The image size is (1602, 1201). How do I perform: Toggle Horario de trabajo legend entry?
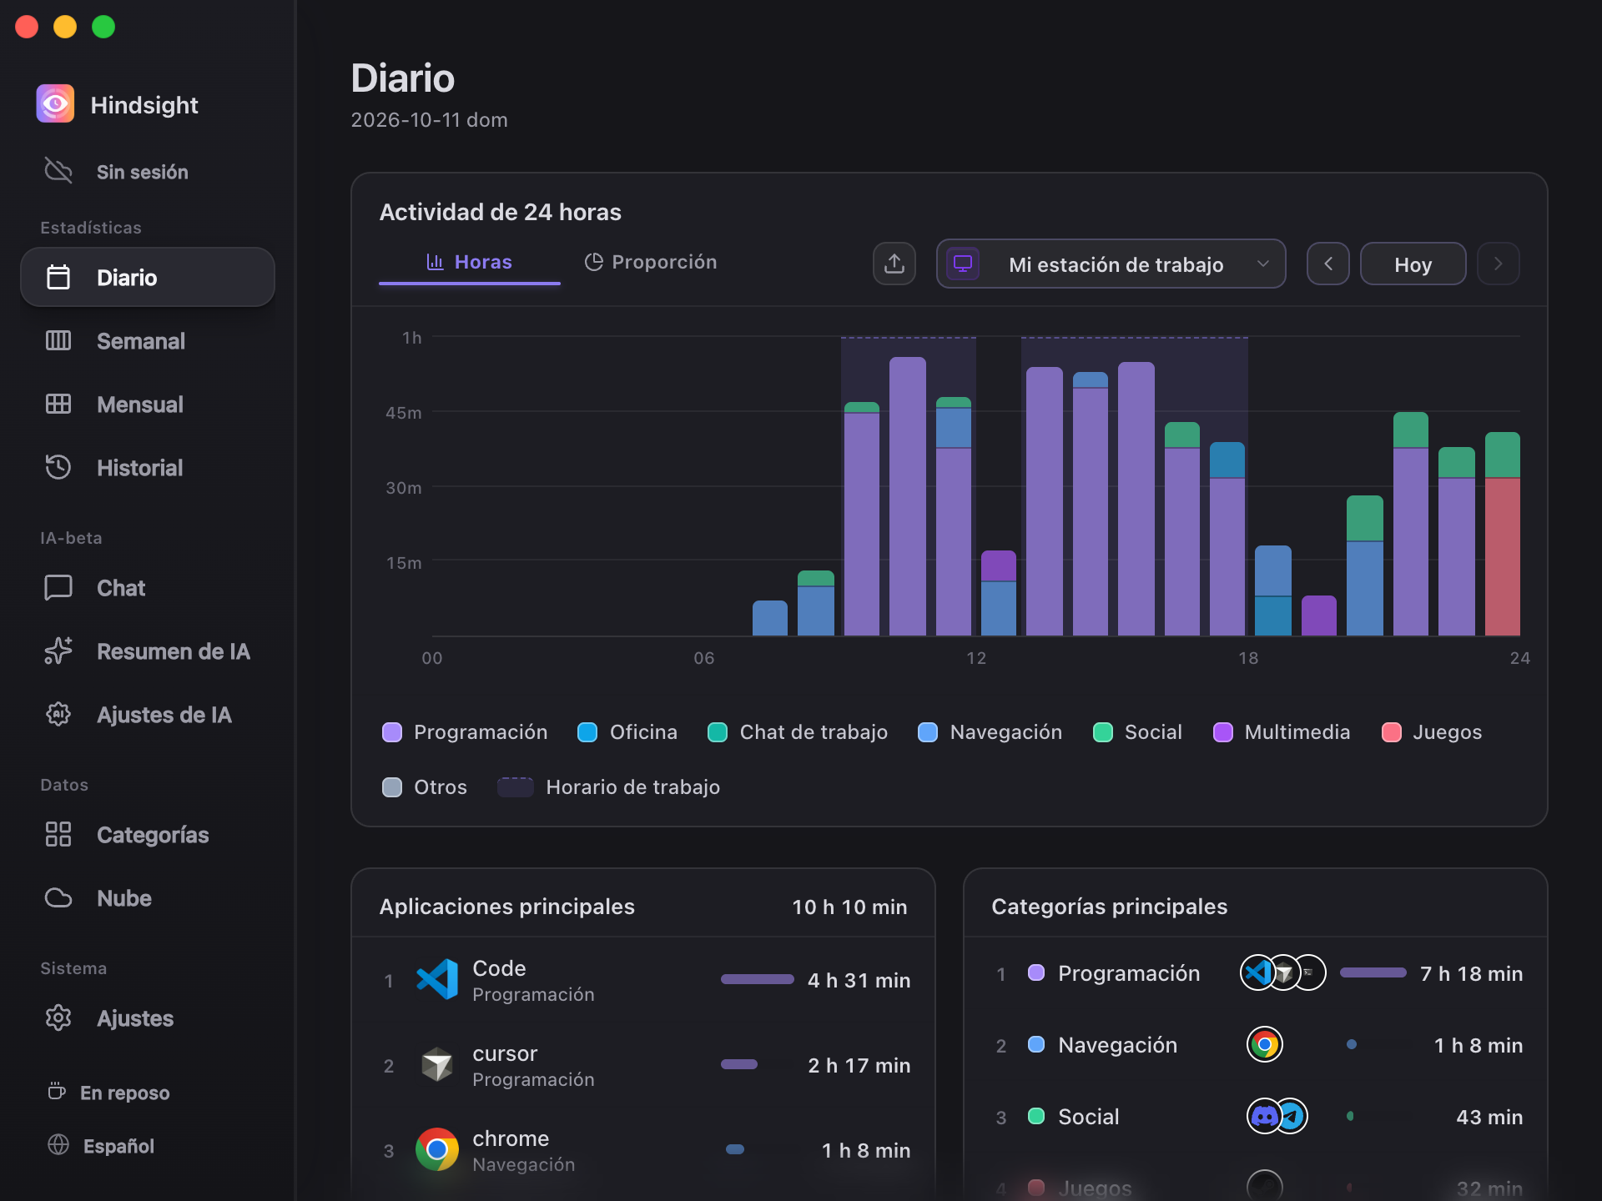608,786
